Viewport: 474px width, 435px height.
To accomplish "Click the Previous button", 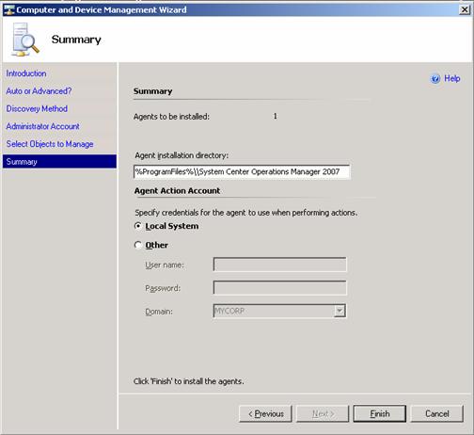I will tap(265, 413).
